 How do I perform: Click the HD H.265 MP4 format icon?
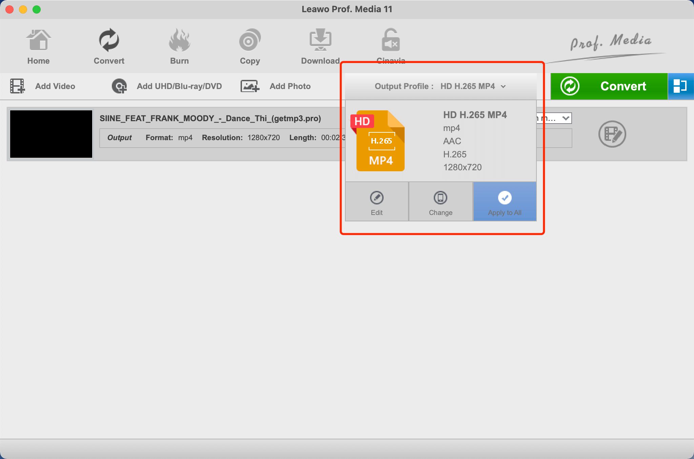tap(380, 141)
